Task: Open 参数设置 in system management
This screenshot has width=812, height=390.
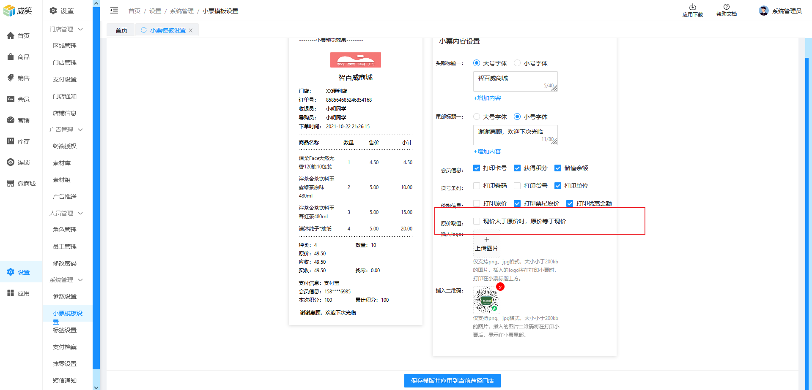Action: (x=65, y=296)
